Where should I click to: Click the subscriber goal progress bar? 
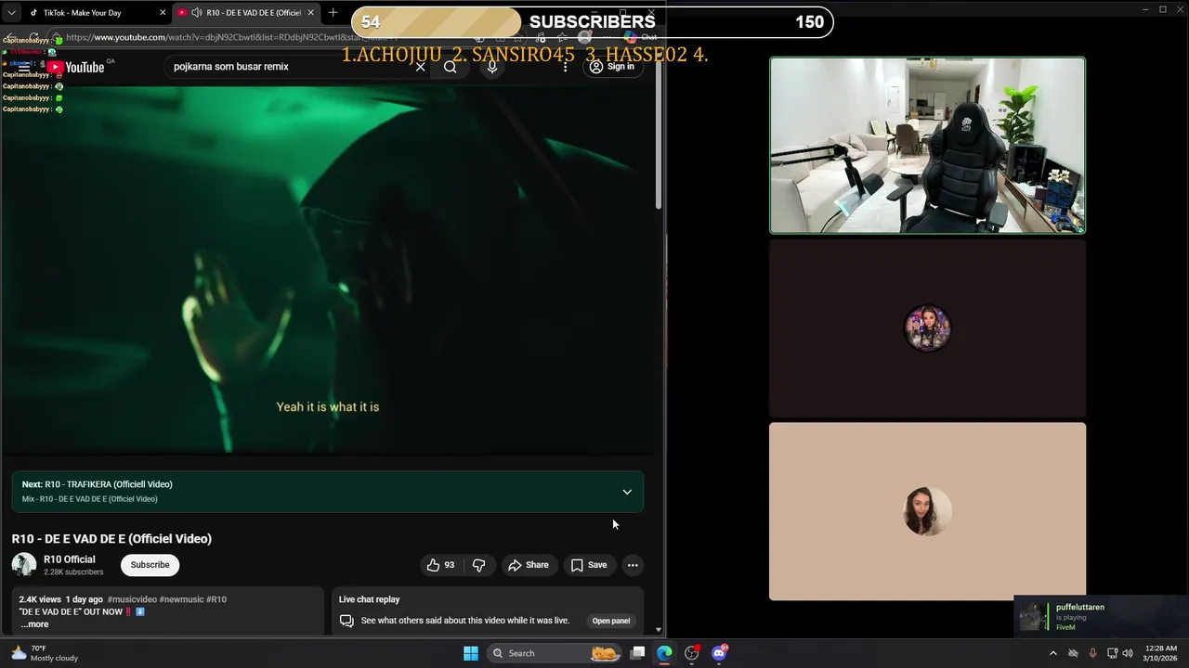(592, 21)
